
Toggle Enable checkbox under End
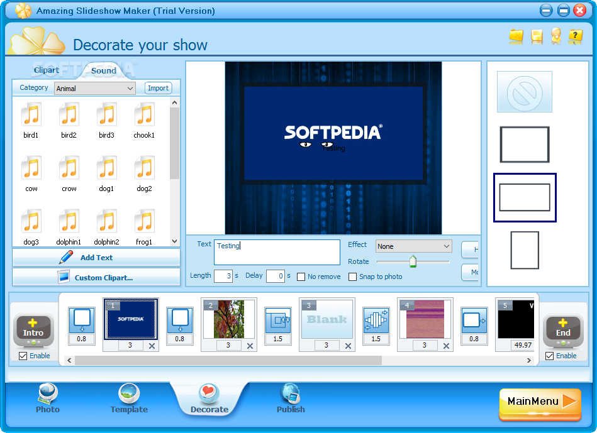coord(549,356)
